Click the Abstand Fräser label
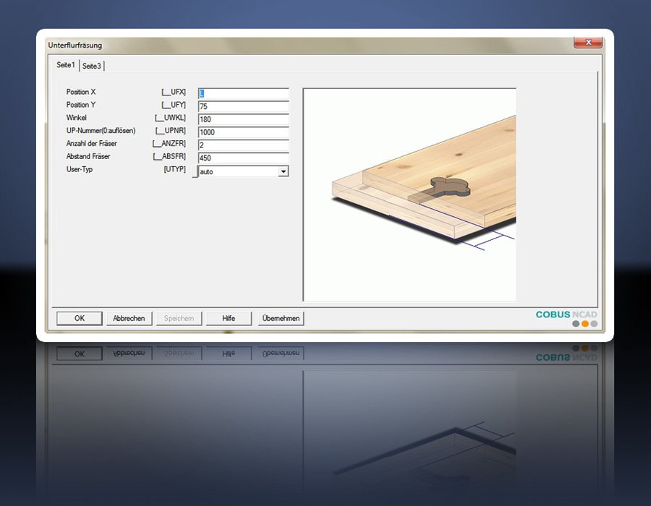Image resolution: width=651 pixels, height=506 pixels. pyautogui.click(x=88, y=156)
